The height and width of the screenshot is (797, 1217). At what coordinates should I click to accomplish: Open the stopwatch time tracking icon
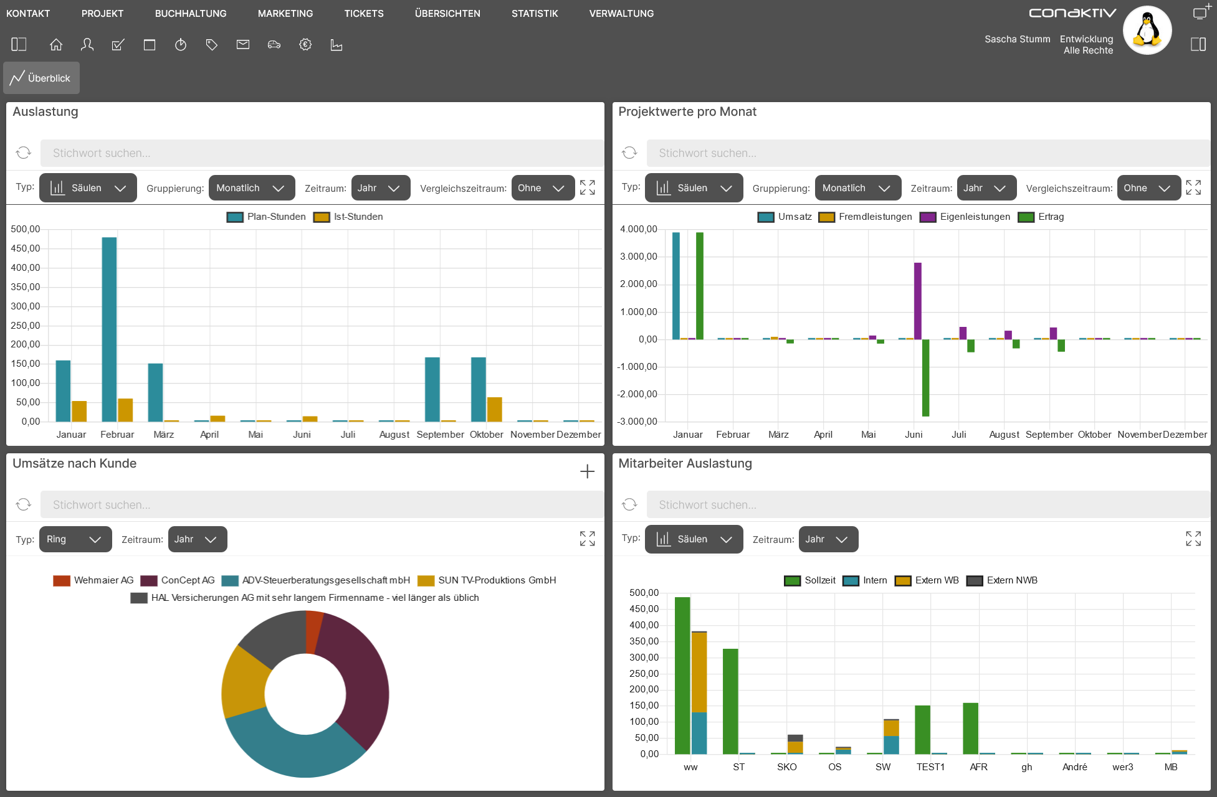pyautogui.click(x=181, y=44)
